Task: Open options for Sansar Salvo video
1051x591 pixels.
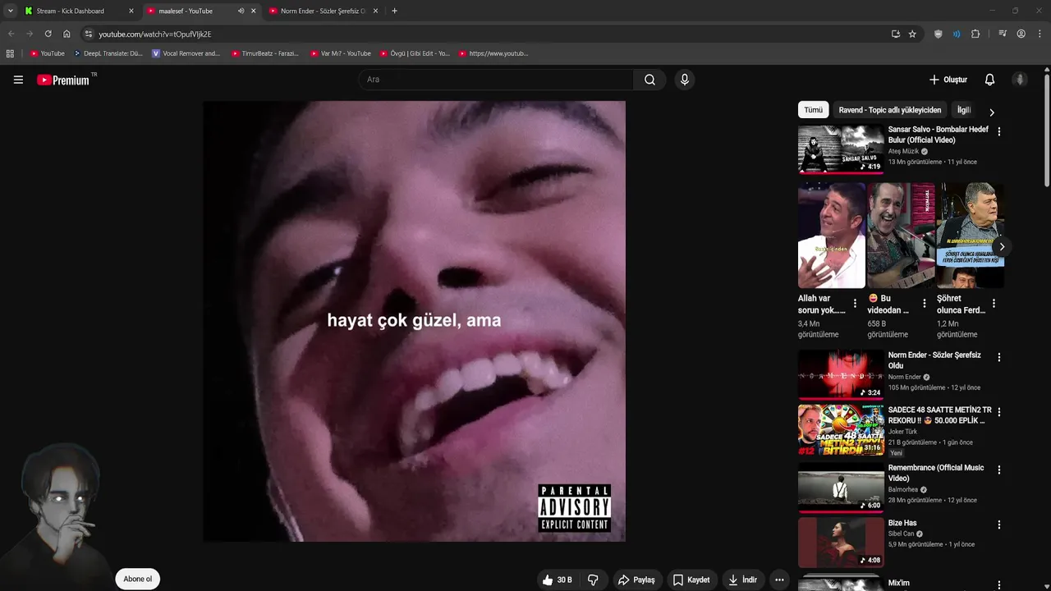Action: click(998, 131)
